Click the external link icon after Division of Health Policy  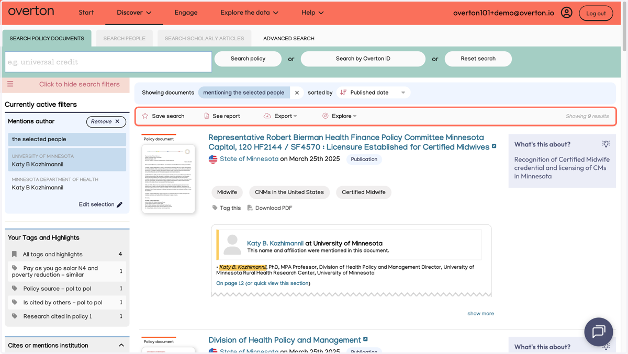pyautogui.click(x=365, y=339)
